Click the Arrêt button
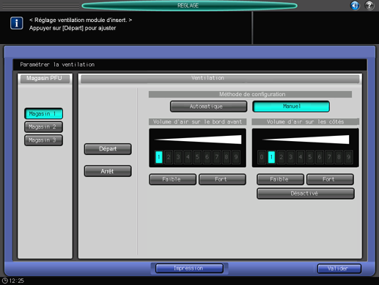379x285 pixels. (108, 171)
